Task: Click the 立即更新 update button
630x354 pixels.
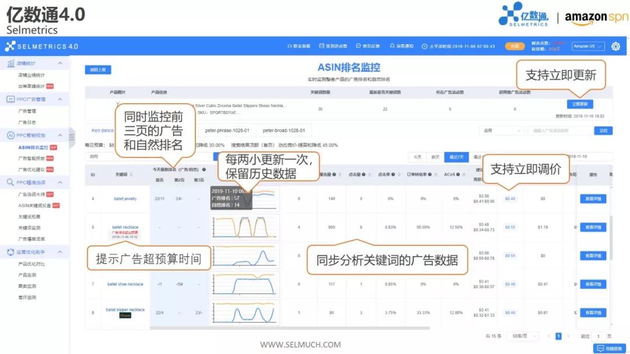Action: tap(579, 104)
